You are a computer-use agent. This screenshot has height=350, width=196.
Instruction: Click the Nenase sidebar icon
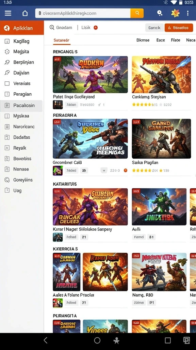click(x=7, y=169)
